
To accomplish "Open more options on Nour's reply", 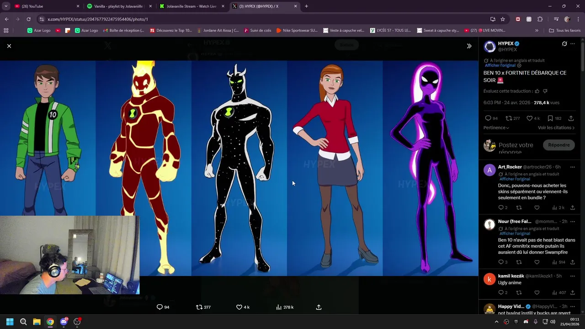I will point(573,221).
